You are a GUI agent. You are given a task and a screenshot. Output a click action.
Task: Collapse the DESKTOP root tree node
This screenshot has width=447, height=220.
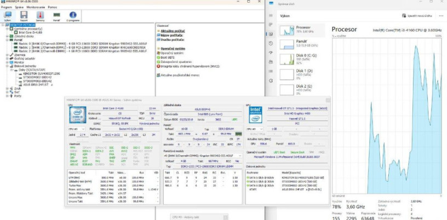(3, 25)
